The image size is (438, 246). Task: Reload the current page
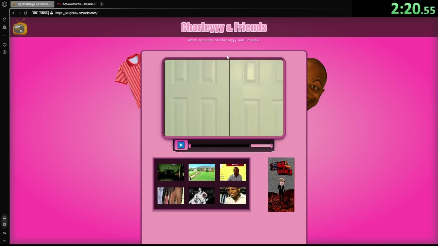click(25, 13)
